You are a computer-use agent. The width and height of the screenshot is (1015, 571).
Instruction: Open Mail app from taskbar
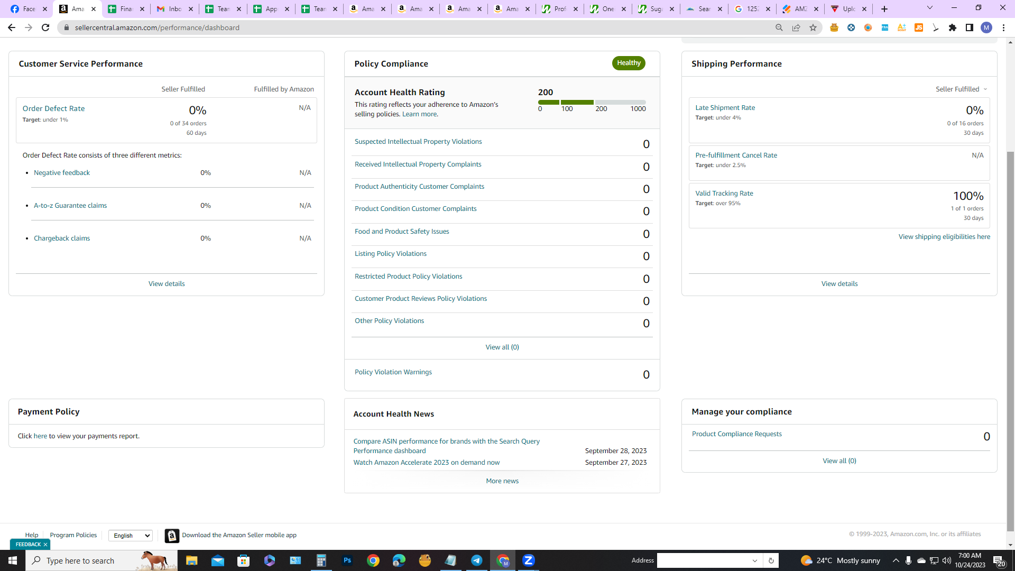218,560
